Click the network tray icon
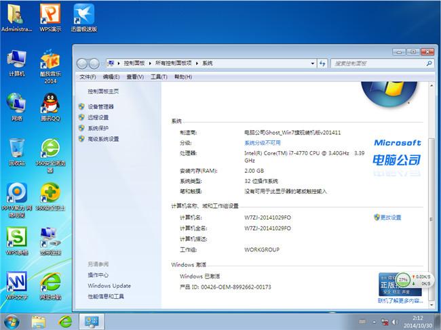The image size is (441, 330). click(x=385, y=322)
